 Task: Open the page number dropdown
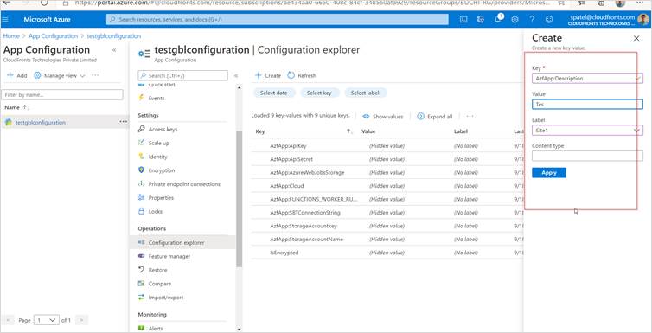click(47, 320)
